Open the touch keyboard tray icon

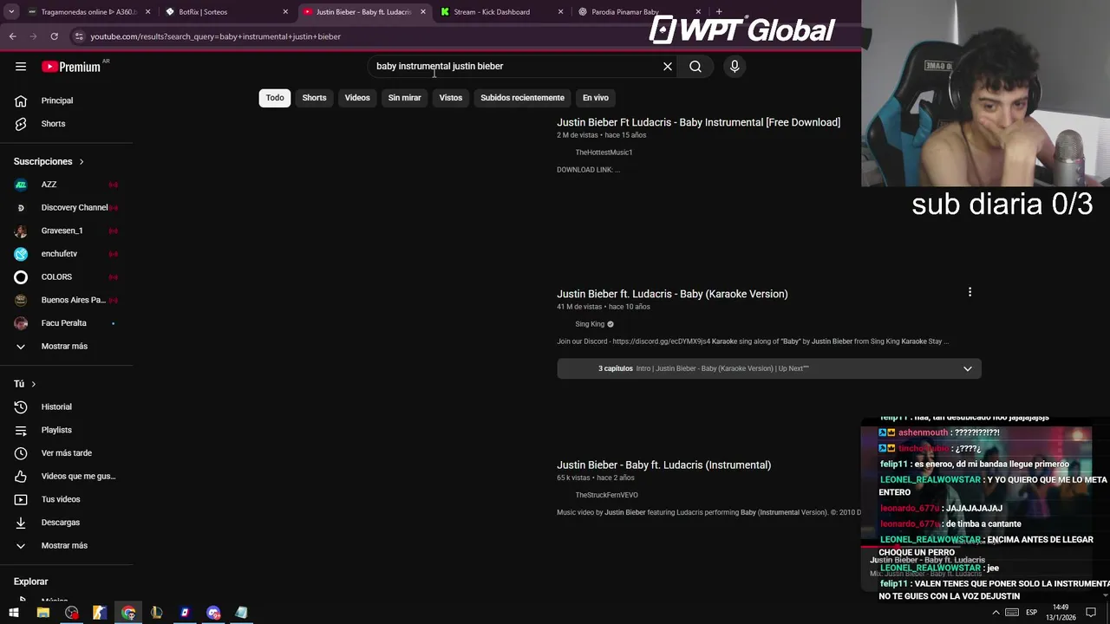[1011, 613]
